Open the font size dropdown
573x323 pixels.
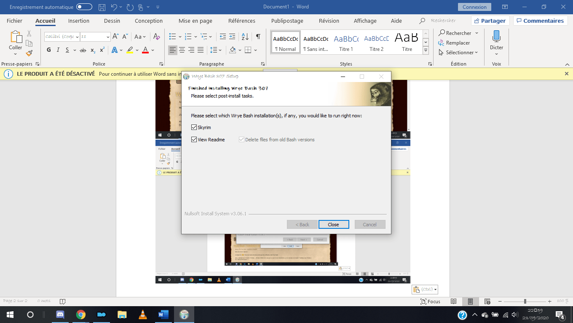[108, 37]
